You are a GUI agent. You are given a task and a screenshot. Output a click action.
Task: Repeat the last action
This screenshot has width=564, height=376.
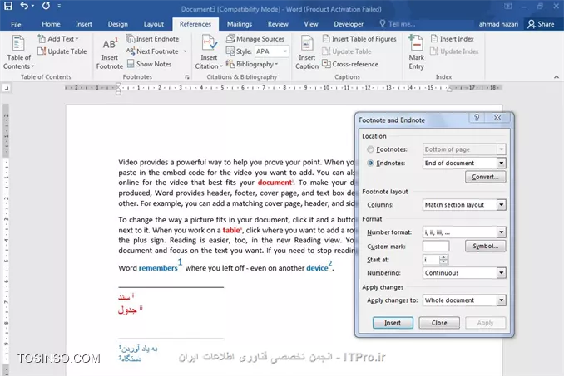pos(46,6)
